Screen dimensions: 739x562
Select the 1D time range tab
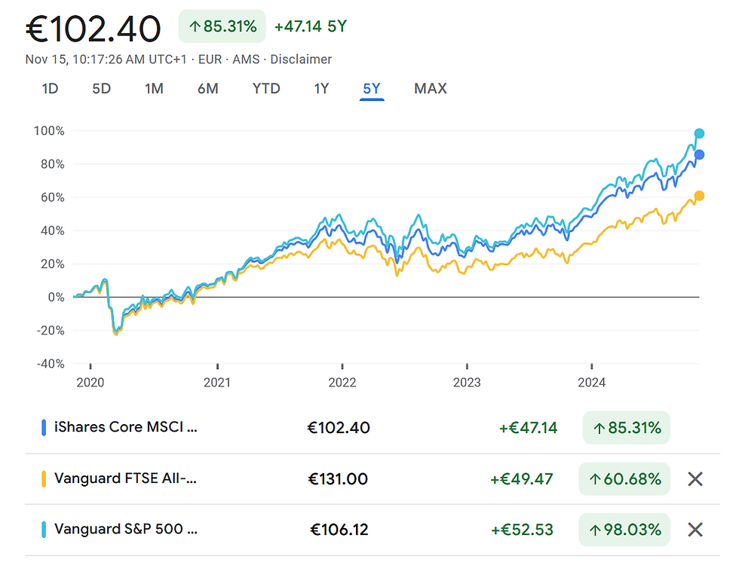click(50, 88)
